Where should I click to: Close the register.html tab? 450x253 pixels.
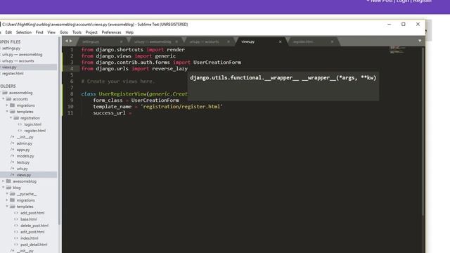point(332,42)
